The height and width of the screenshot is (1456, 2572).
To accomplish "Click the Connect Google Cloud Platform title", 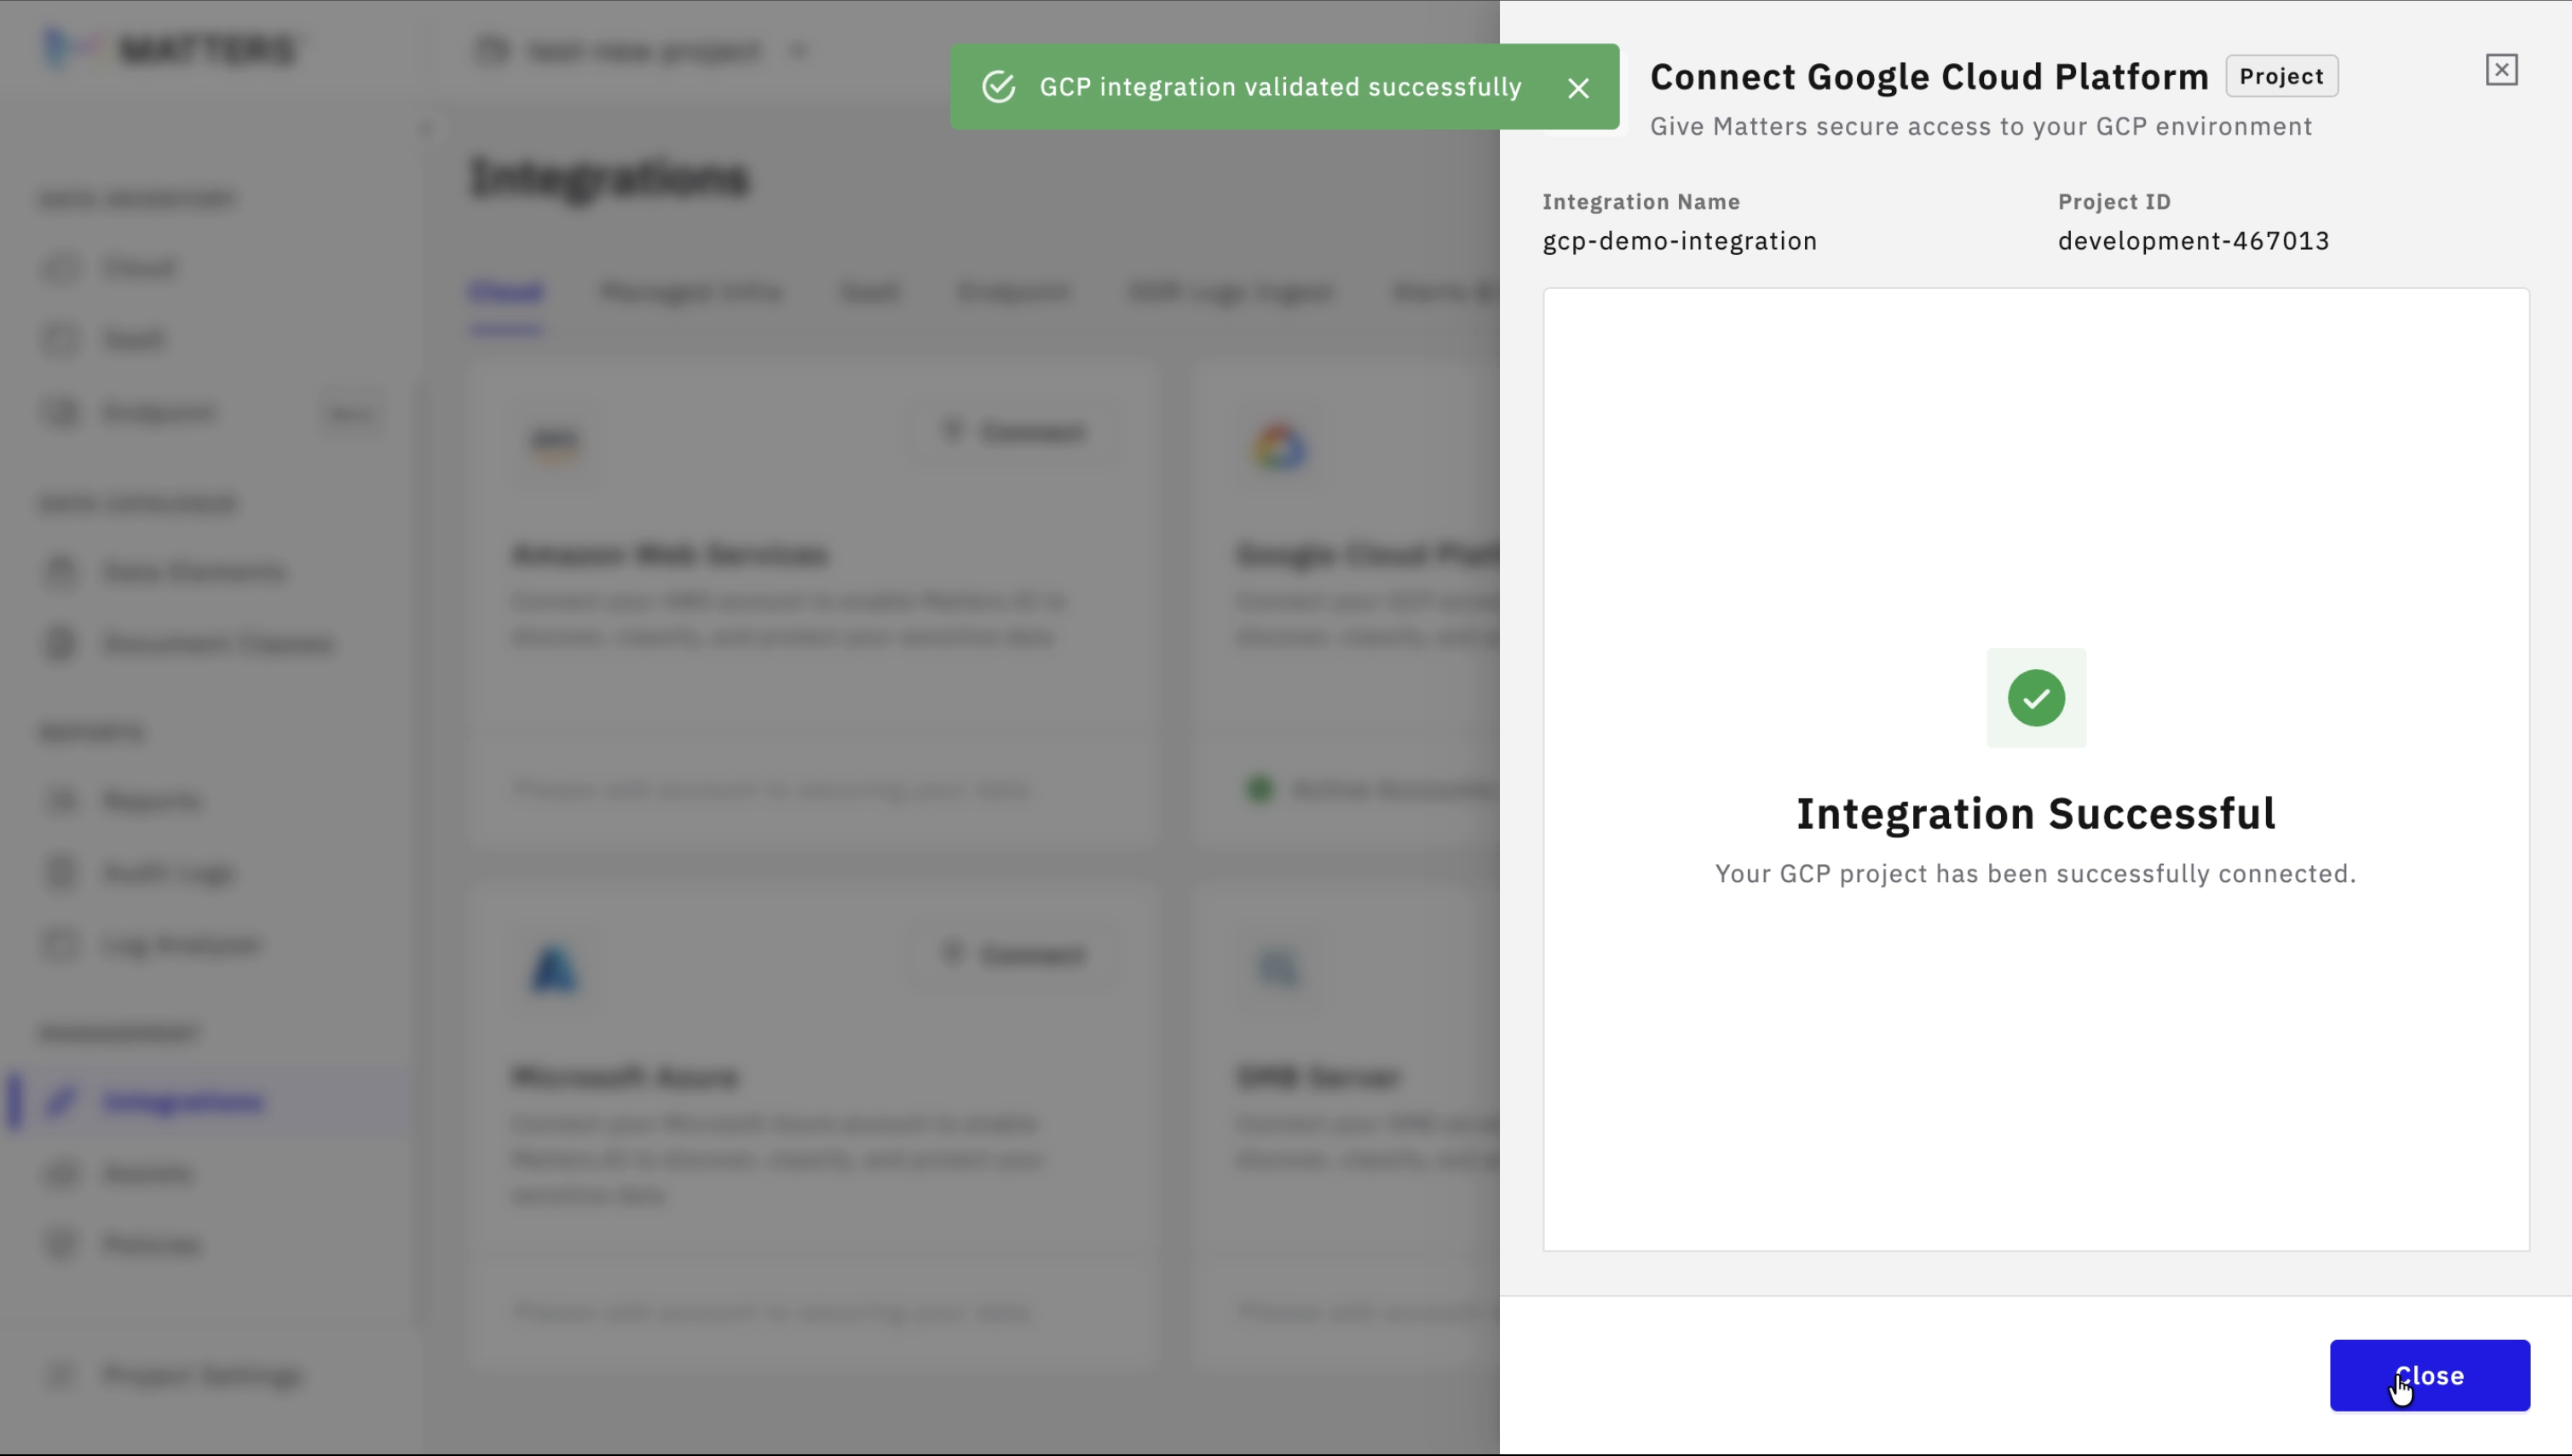I will click(x=1929, y=76).
